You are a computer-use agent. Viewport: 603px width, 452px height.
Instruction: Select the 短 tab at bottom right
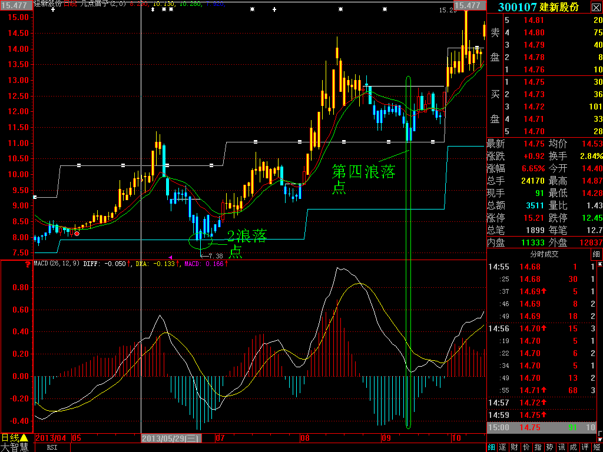pos(597,447)
